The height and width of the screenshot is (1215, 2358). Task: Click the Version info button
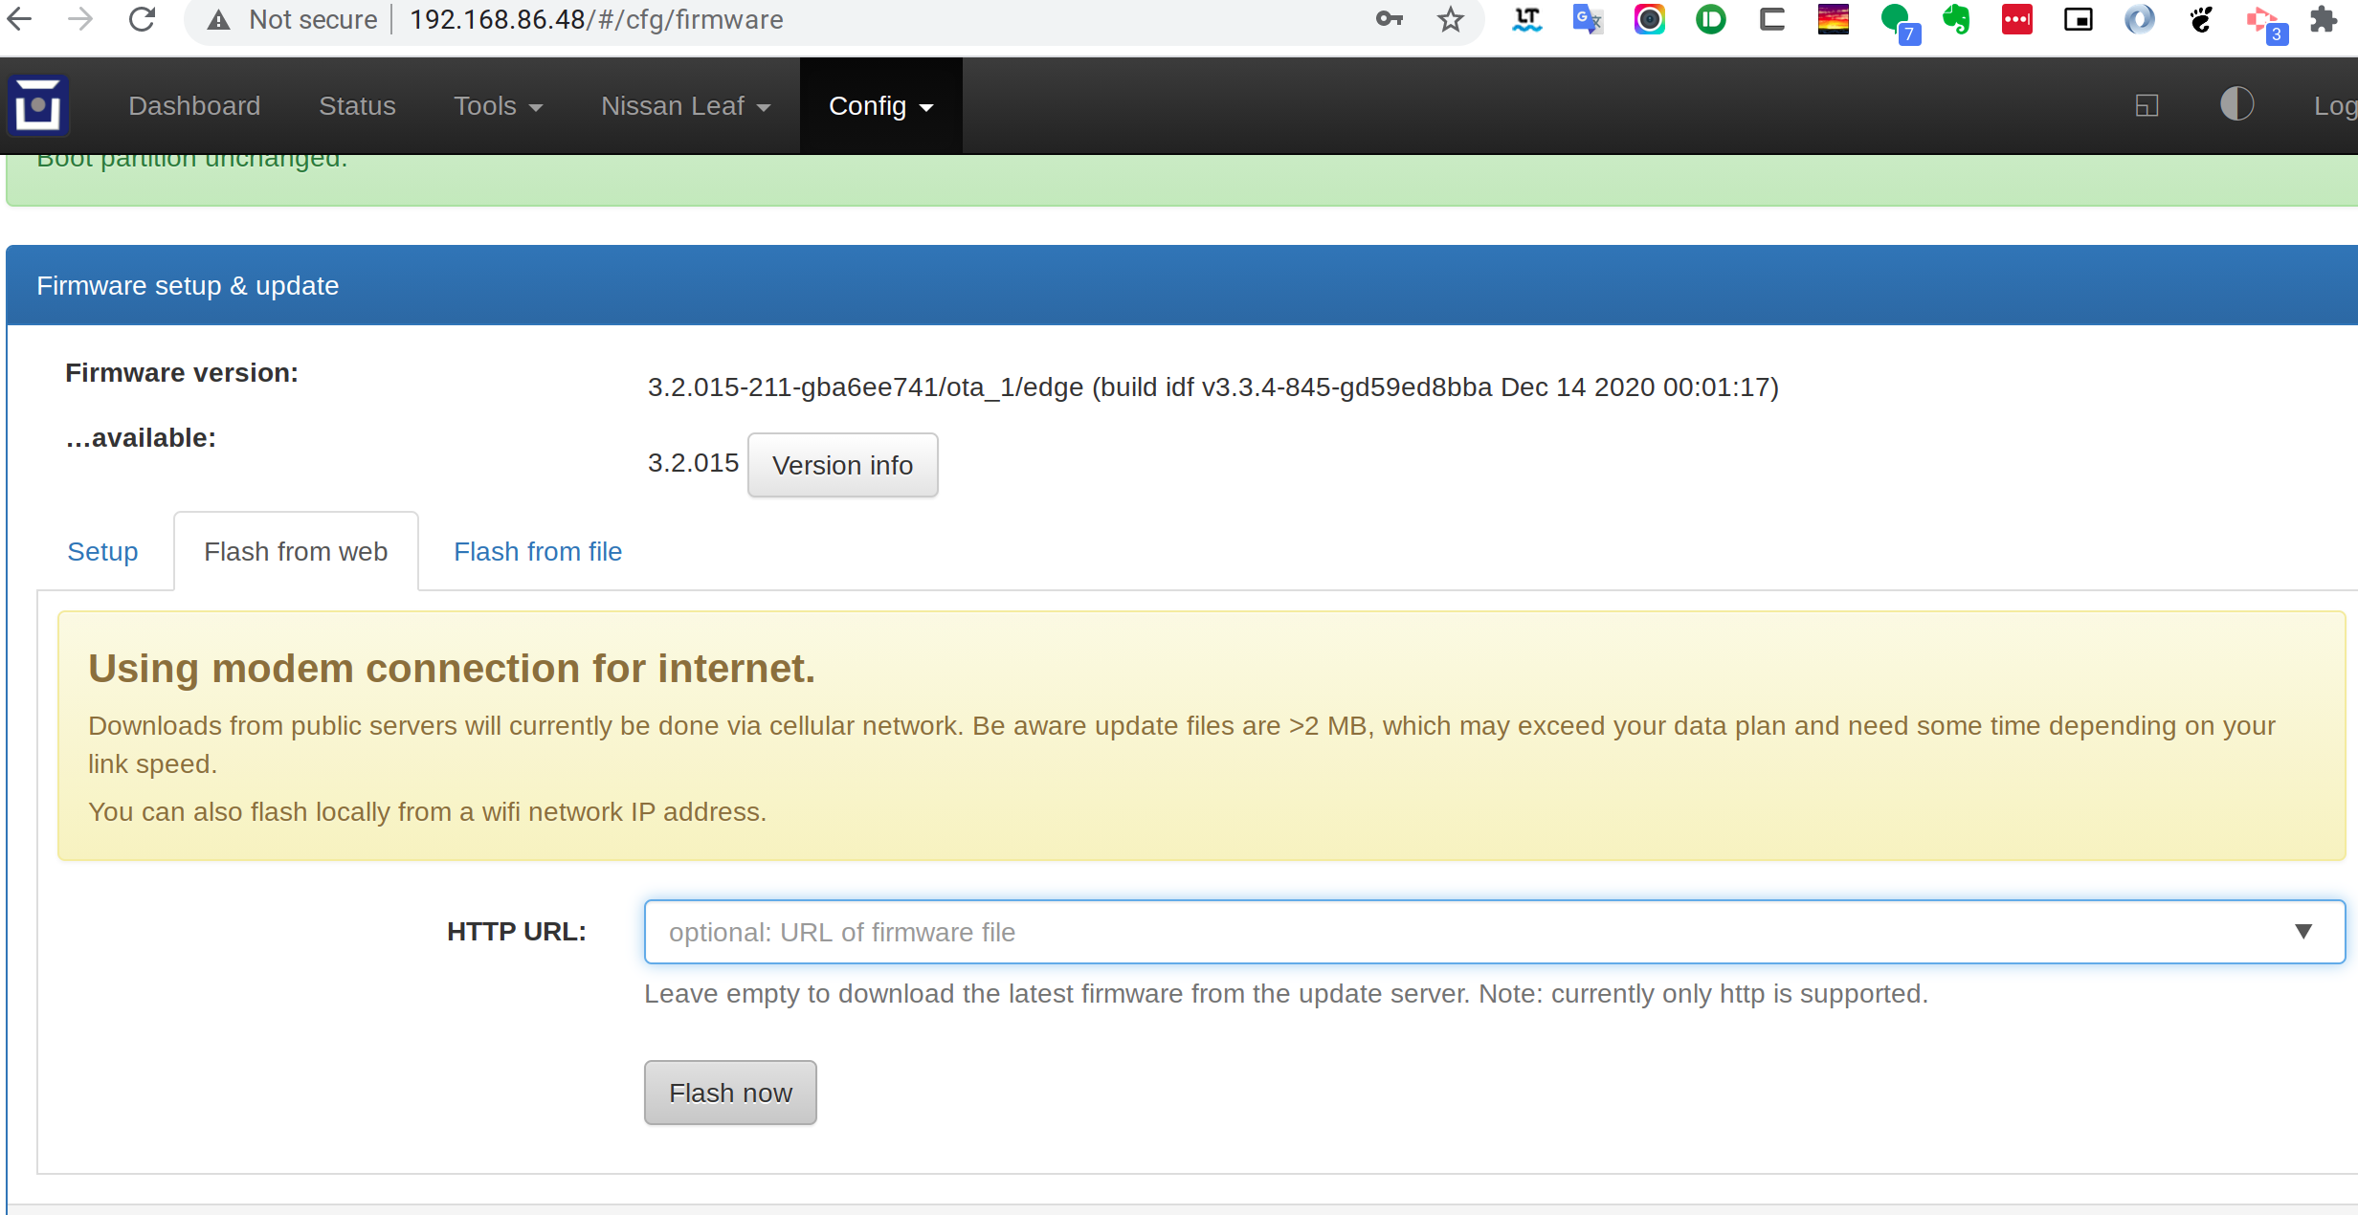[842, 465]
